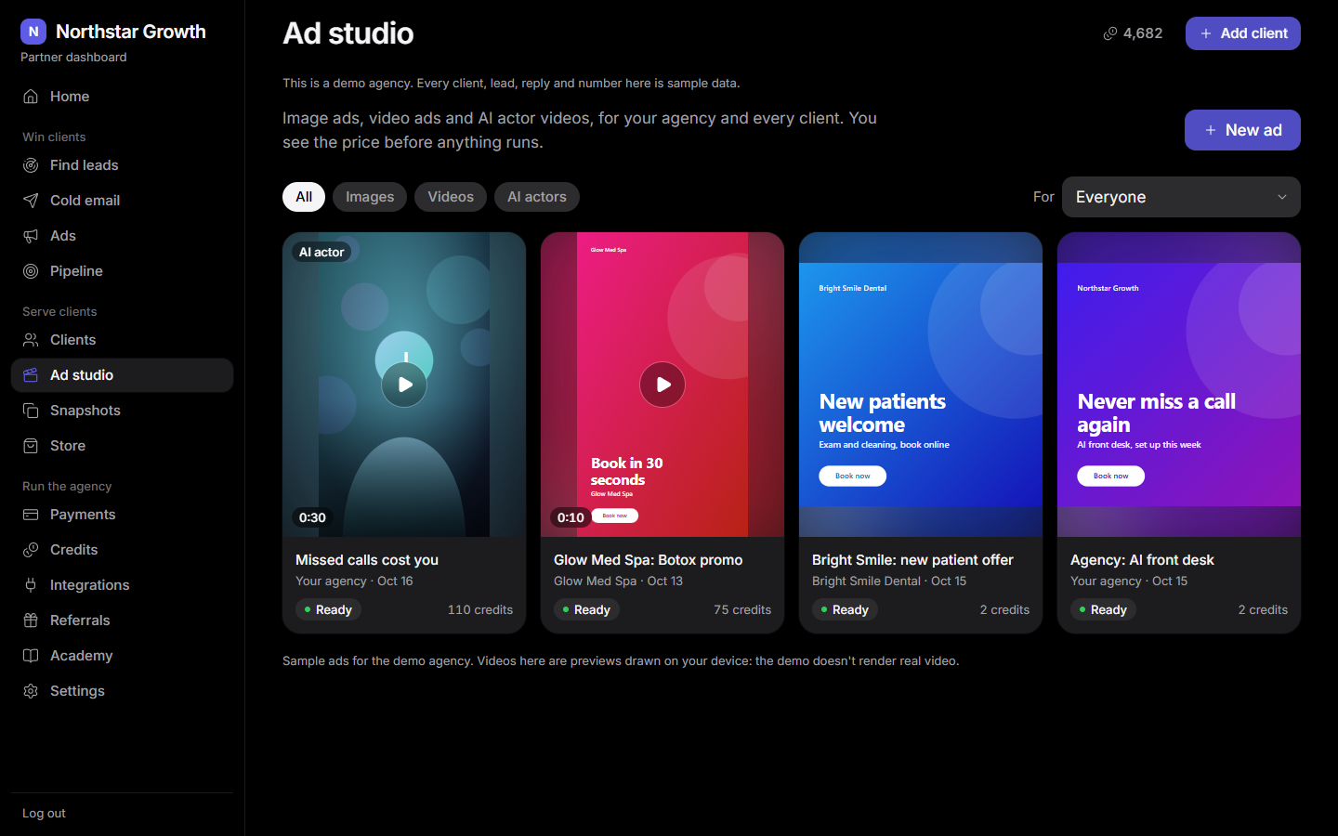Image resolution: width=1338 pixels, height=836 pixels.
Task: Click the Credits coins icon in sidebar
Action: [x=31, y=550]
